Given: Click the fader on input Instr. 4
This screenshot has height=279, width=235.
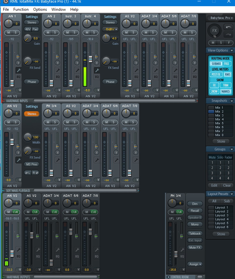Looking at the screenshot, I should [x=90, y=59].
